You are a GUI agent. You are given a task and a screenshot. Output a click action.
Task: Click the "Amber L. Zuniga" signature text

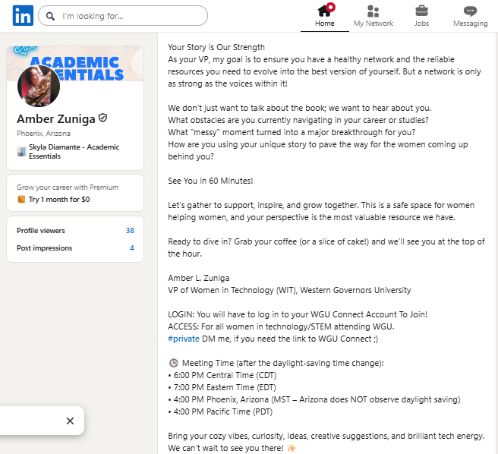pos(198,278)
